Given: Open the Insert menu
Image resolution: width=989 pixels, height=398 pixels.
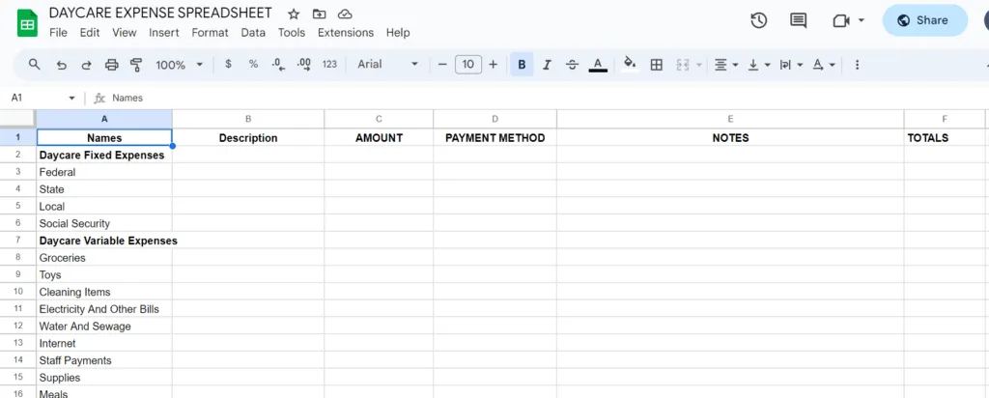Looking at the screenshot, I should click(x=163, y=33).
